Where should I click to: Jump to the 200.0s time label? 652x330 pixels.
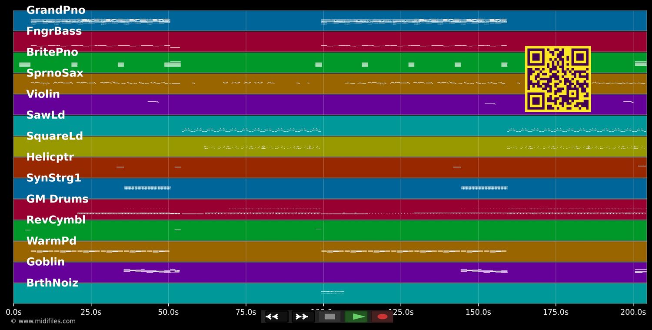(x=633, y=312)
